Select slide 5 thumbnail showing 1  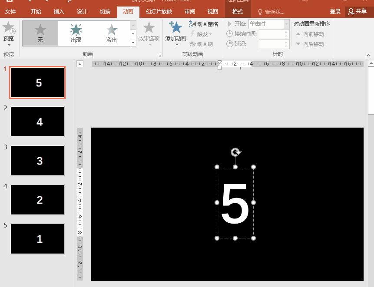point(37,239)
